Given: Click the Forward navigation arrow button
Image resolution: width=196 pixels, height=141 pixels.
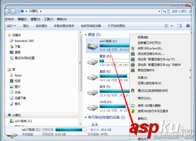Looking at the screenshot, I should [13, 12].
